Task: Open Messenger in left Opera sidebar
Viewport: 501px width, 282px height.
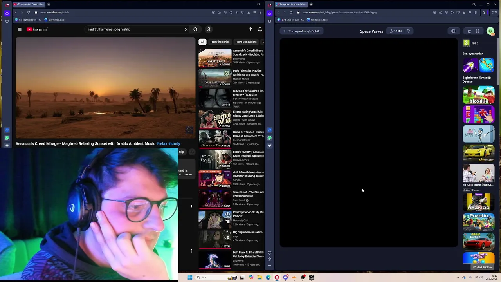Action: coord(7,130)
